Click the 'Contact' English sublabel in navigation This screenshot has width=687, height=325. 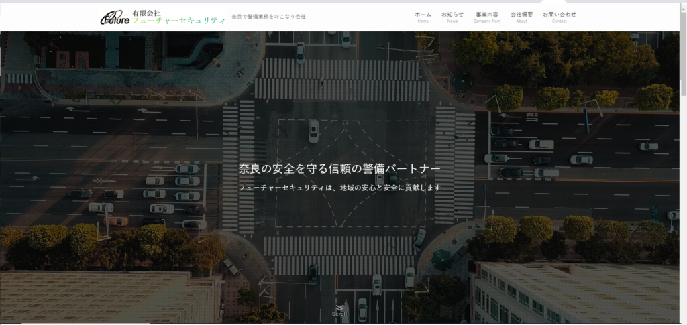click(559, 21)
